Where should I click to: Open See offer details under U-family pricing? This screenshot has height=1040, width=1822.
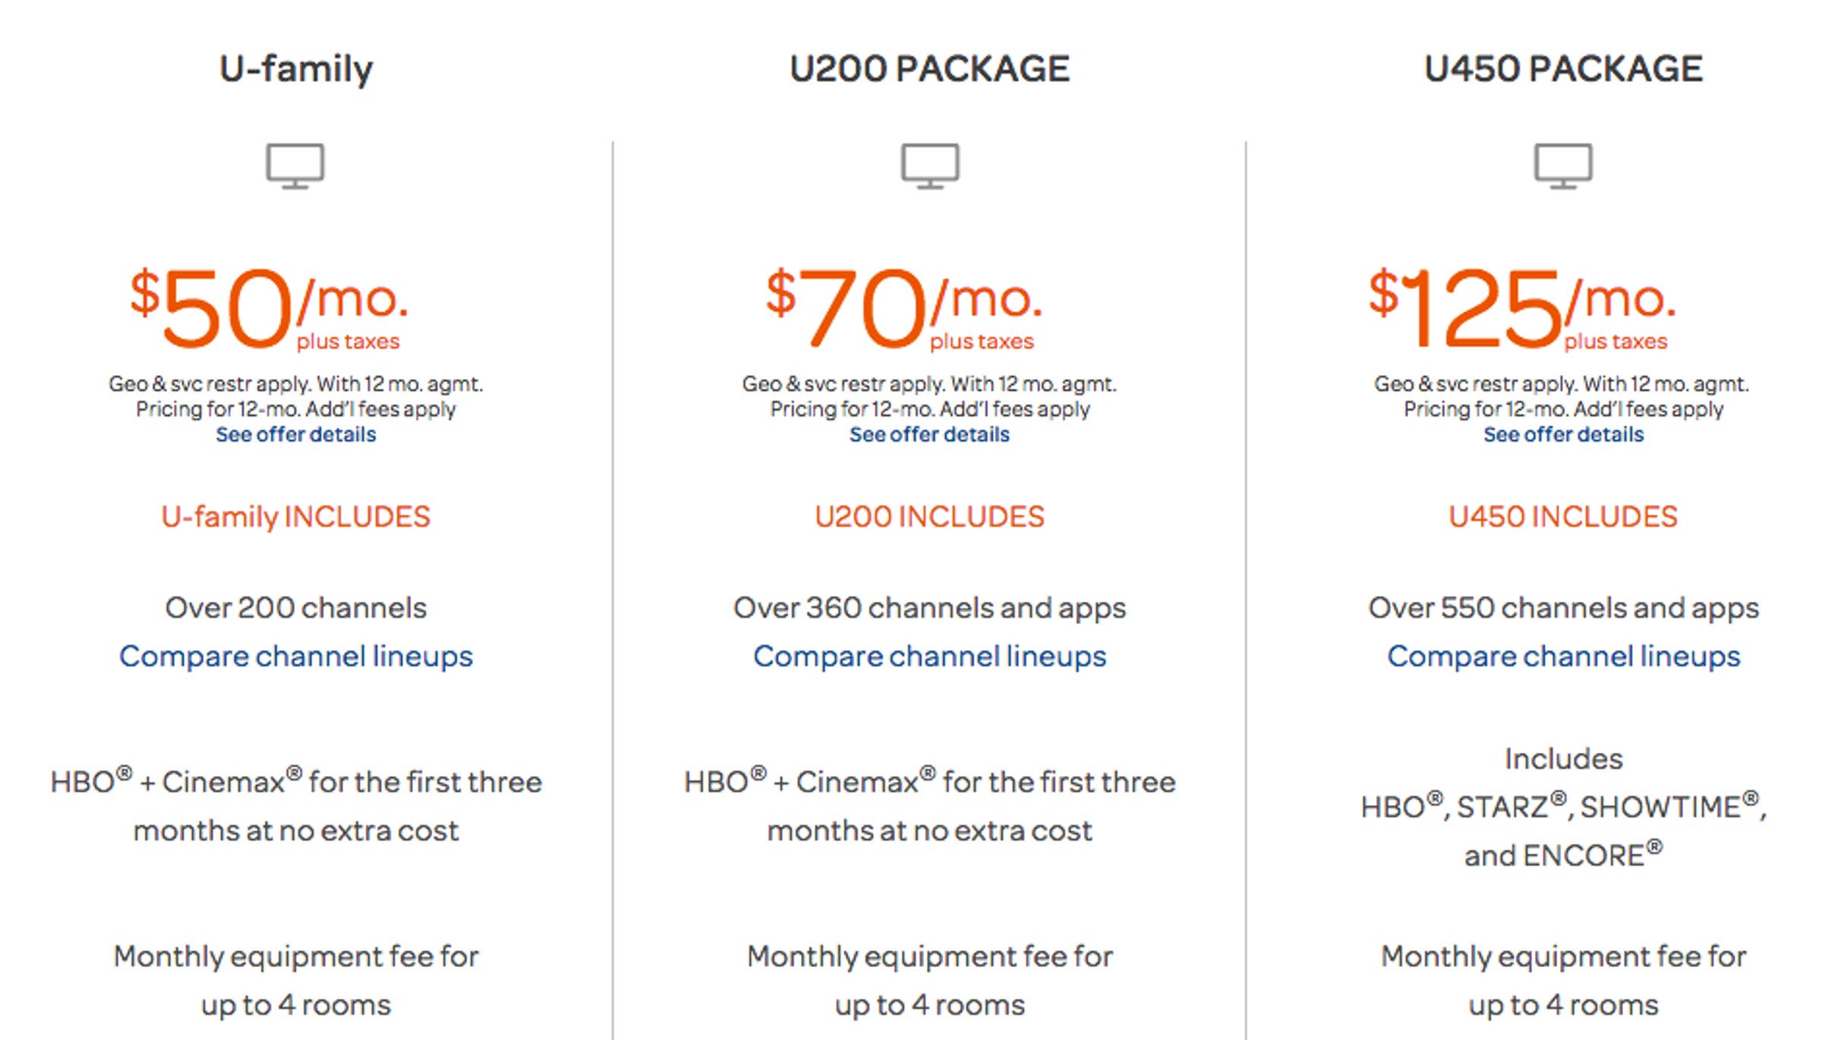point(296,434)
